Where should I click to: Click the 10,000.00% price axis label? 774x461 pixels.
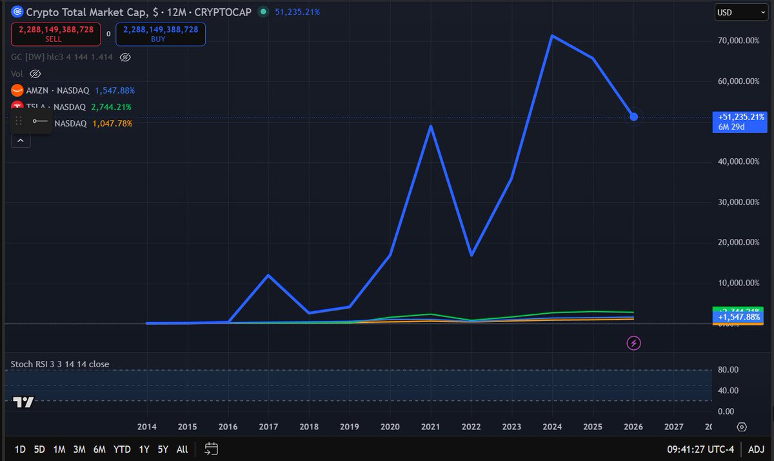[x=739, y=283]
